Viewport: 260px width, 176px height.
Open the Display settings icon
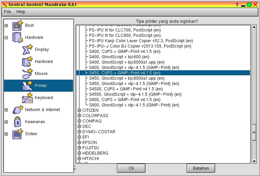[x=27, y=50]
